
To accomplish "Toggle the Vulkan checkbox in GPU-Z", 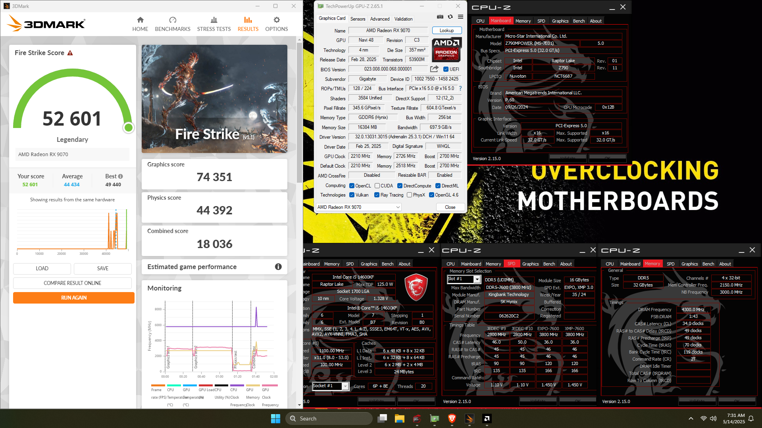I will [x=352, y=195].
